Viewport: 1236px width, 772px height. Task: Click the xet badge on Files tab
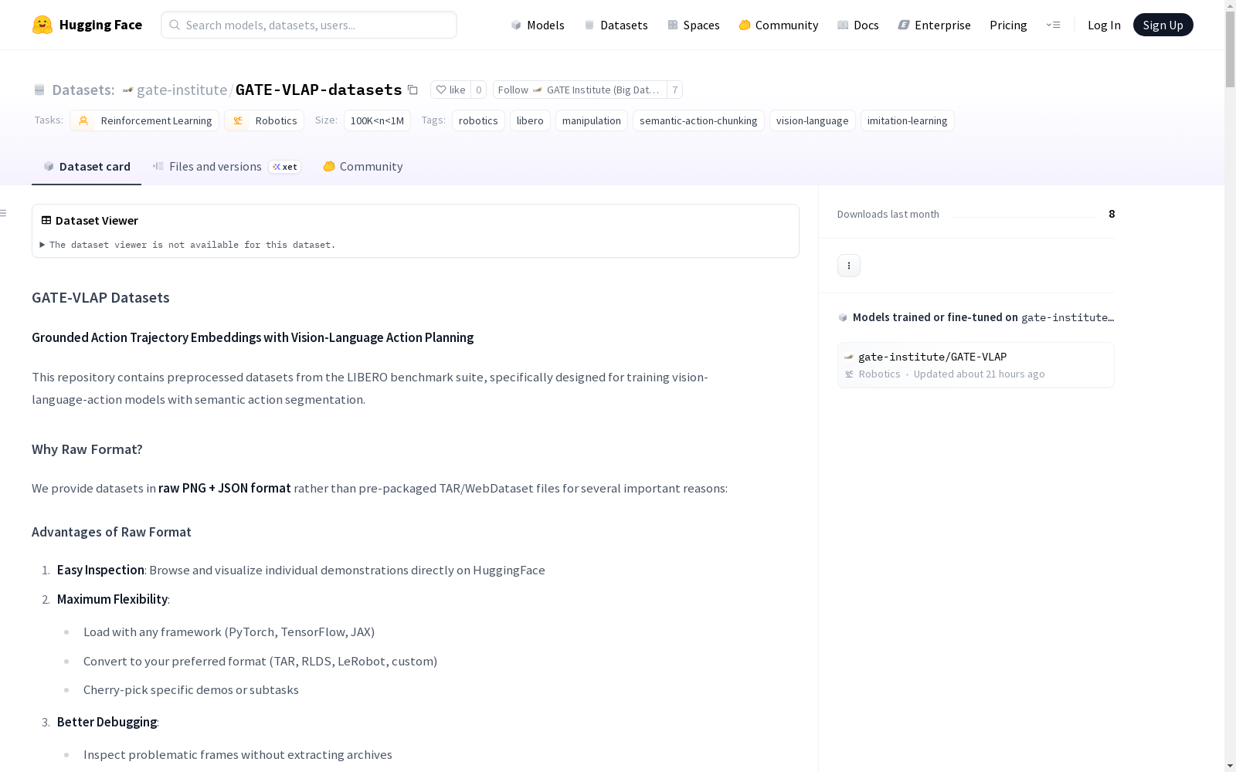[285, 167]
